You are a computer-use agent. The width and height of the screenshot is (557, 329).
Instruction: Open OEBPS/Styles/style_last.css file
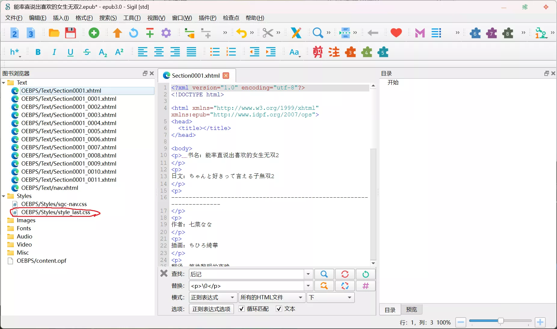click(56, 212)
